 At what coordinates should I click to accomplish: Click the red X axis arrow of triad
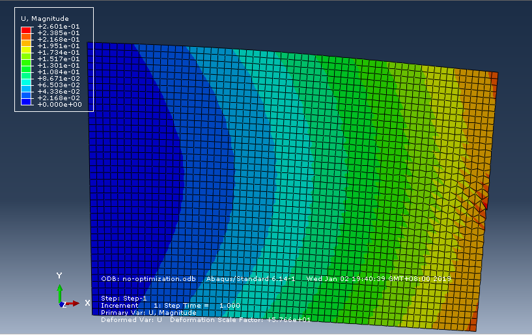(72, 304)
